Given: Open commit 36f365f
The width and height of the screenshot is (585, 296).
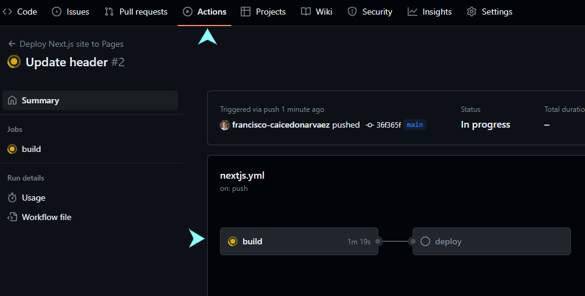Looking at the screenshot, I should [x=388, y=125].
